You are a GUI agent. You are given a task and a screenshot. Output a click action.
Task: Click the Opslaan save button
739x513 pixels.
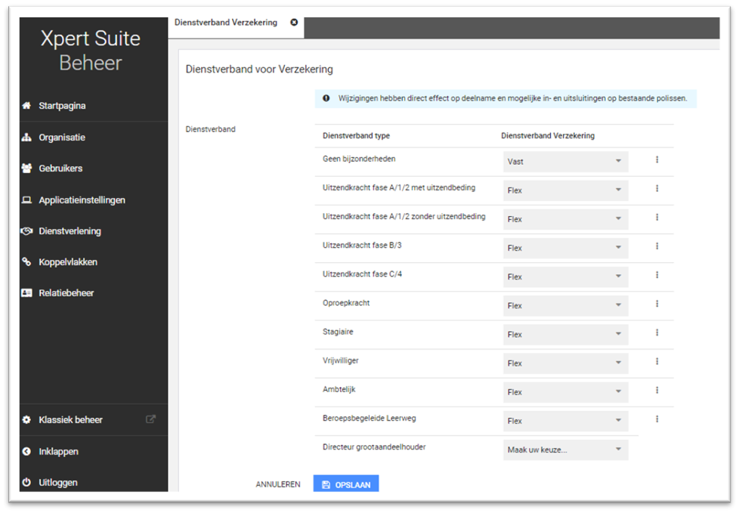click(x=345, y=484)
